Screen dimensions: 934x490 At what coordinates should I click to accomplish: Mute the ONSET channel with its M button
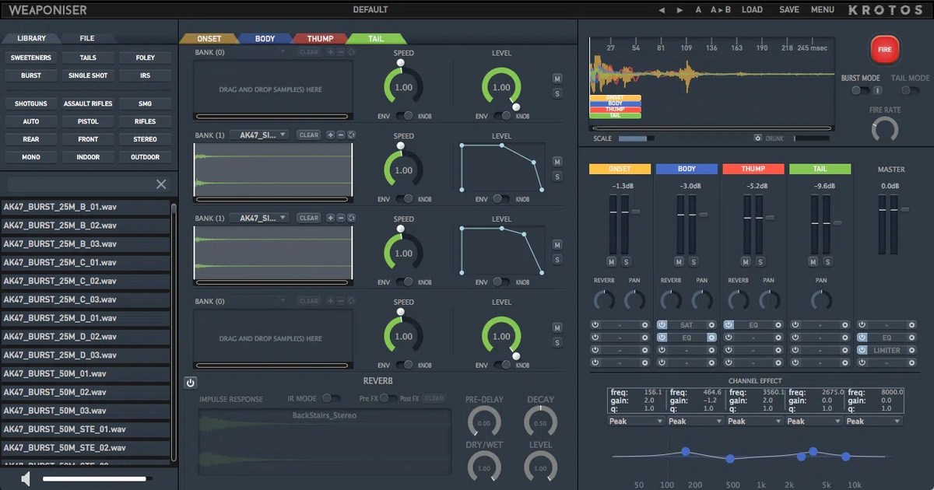tap(611, 262)
